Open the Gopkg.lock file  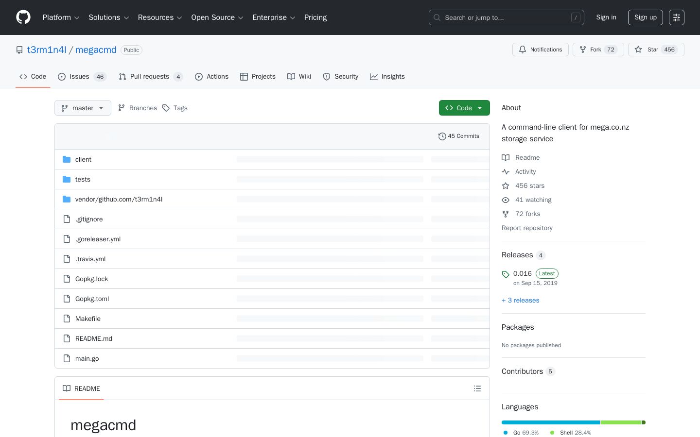click(92, 279)
